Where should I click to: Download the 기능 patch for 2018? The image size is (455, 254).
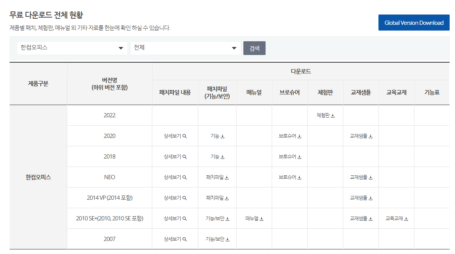(x=217, y=156)
